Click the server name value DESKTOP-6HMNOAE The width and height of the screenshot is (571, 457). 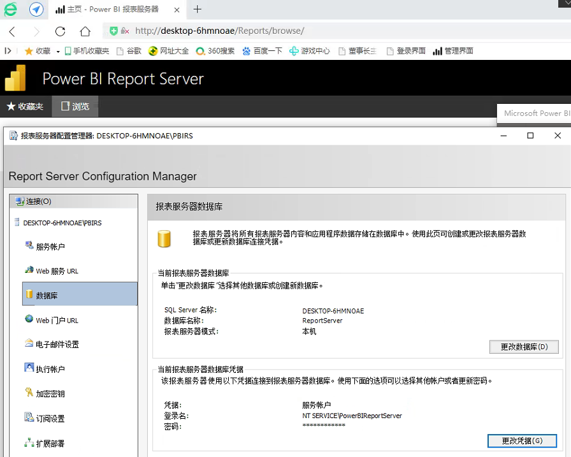[333, 311]
